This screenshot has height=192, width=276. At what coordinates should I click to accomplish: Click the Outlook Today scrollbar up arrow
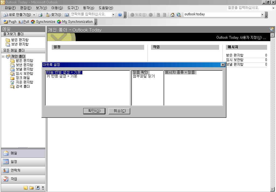coord(272,35)
